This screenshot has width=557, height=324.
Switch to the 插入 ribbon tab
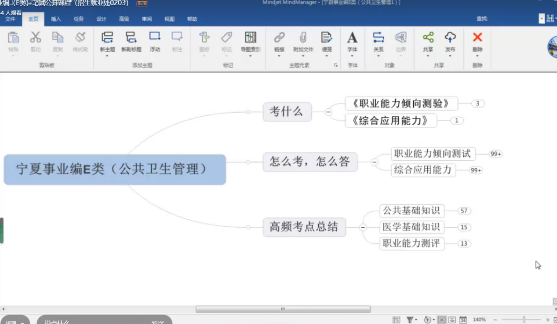(56, 19)
